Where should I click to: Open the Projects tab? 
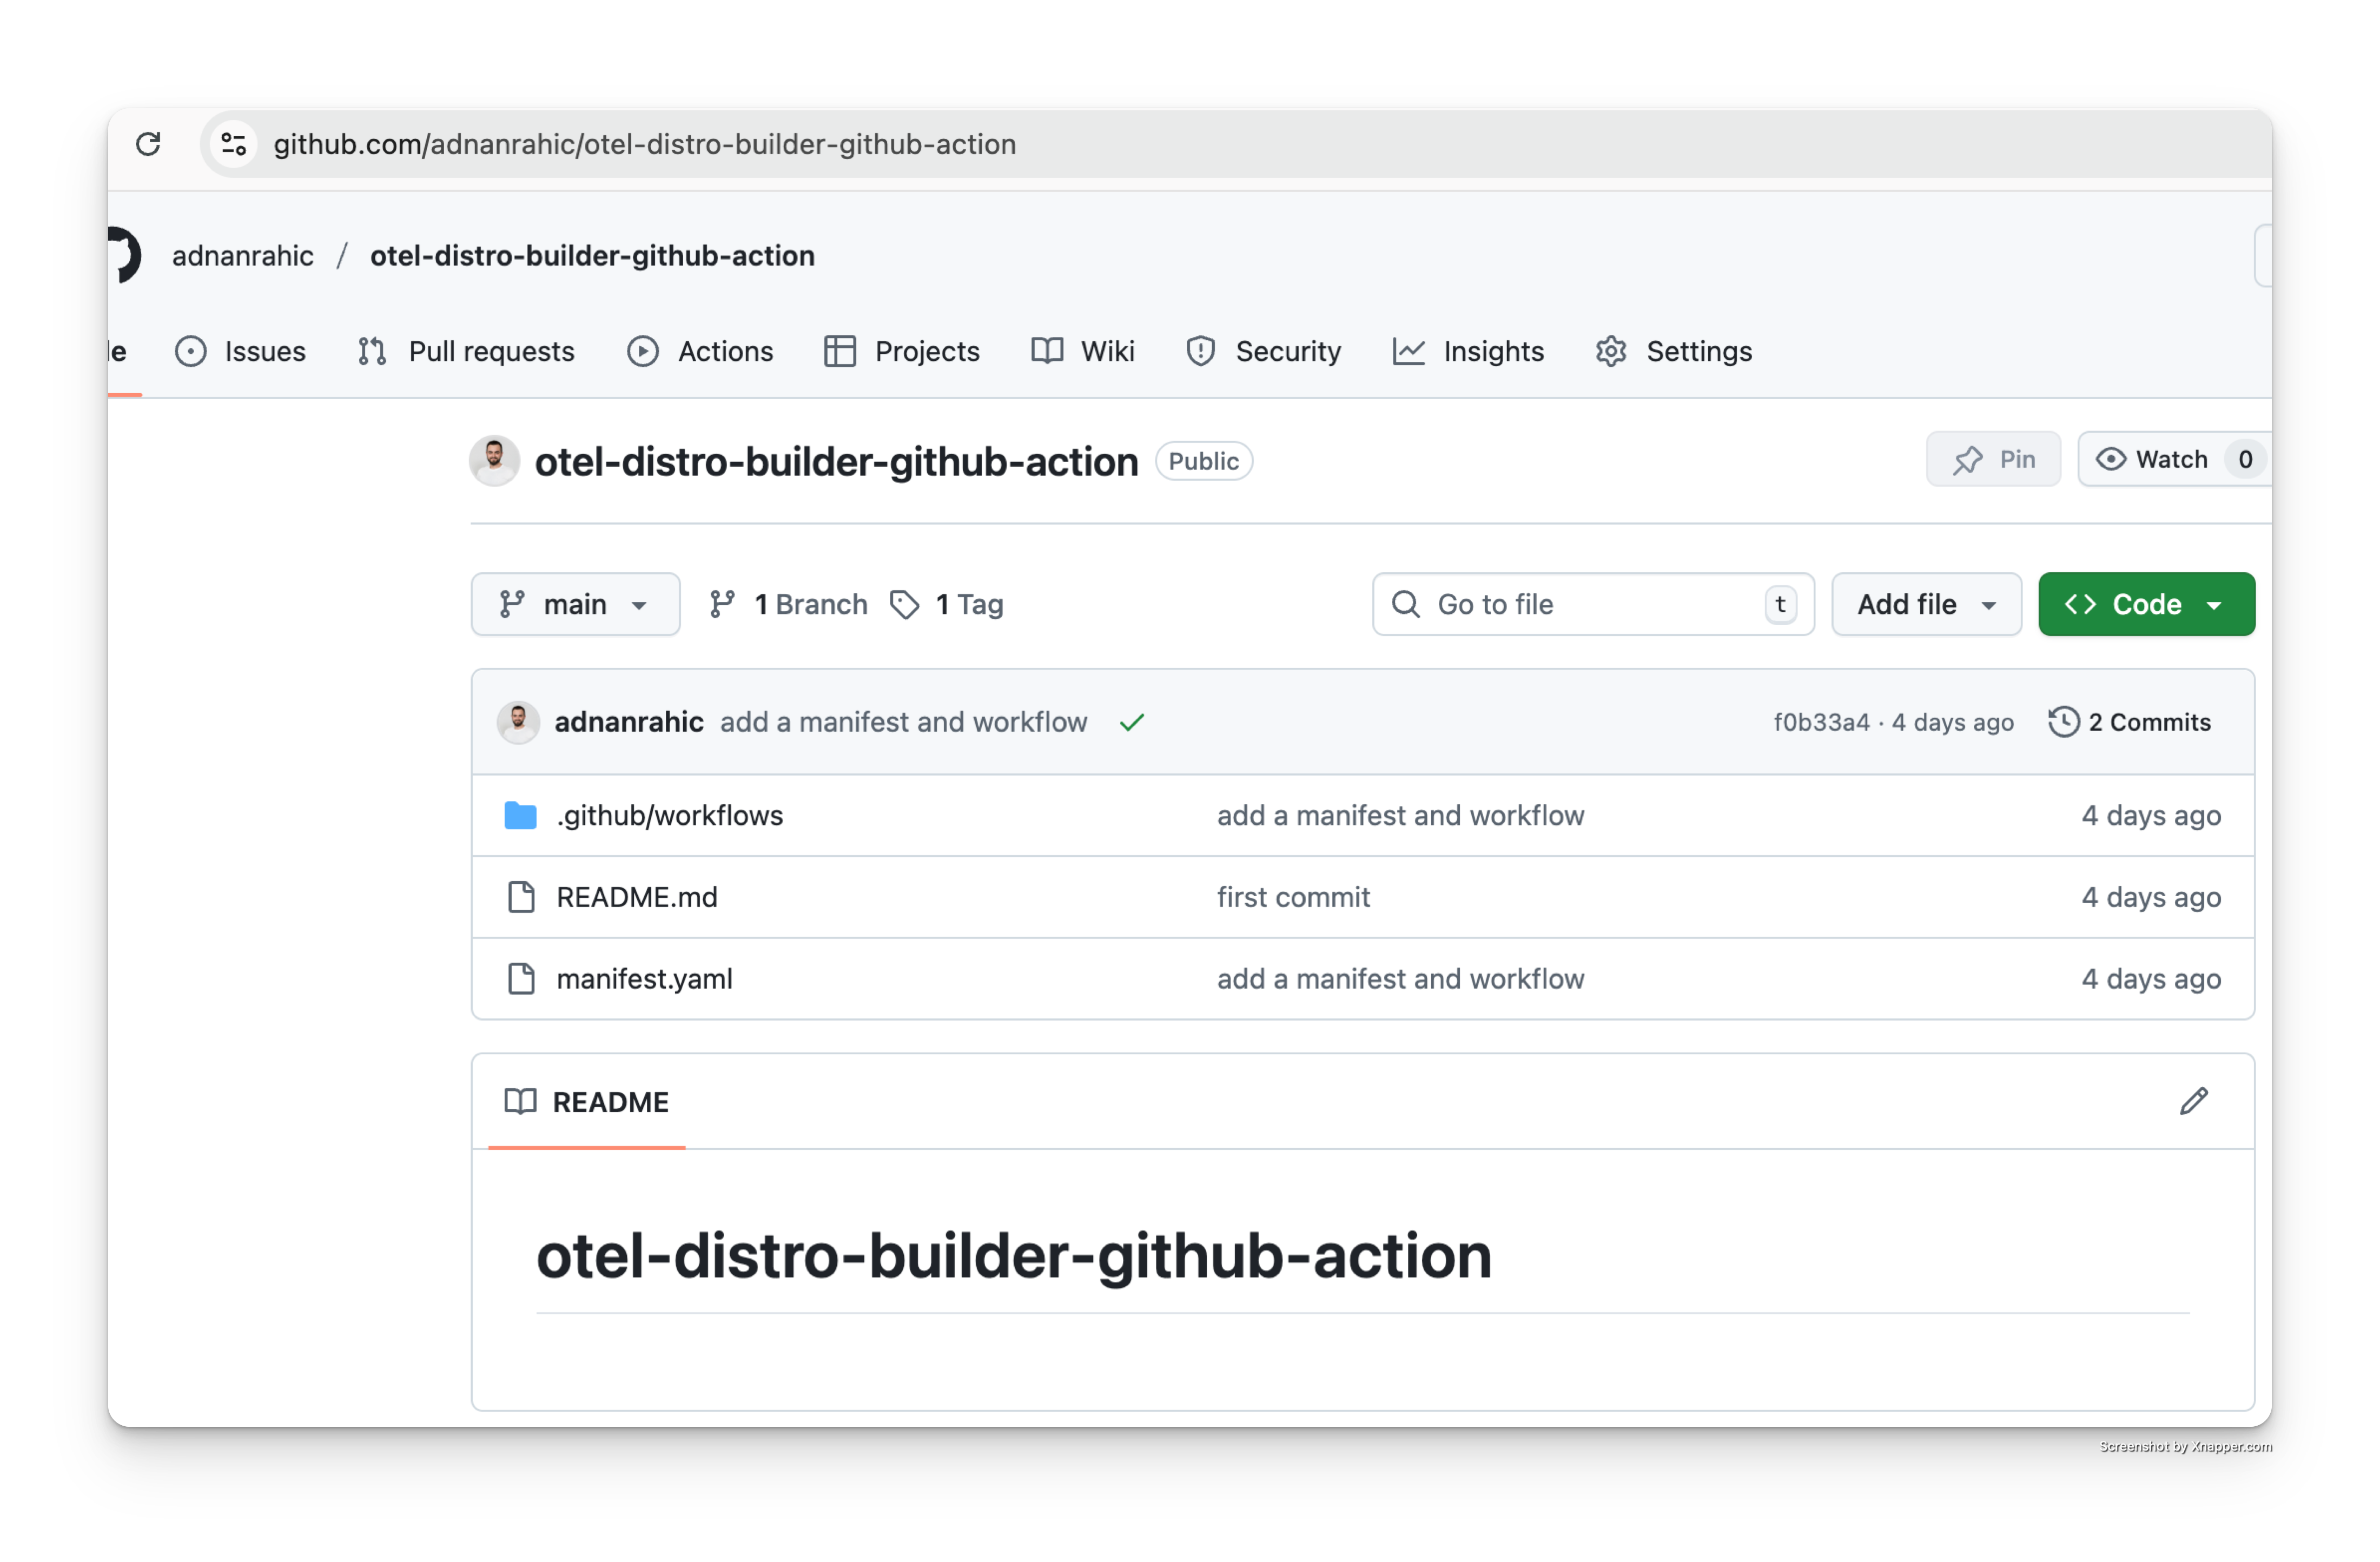[x=902, y=351]
